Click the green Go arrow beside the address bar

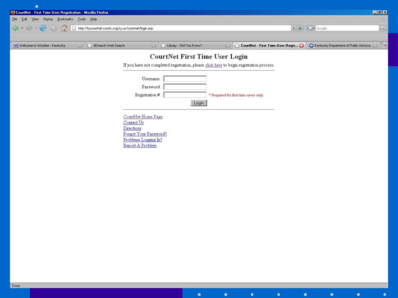[300, 28]
